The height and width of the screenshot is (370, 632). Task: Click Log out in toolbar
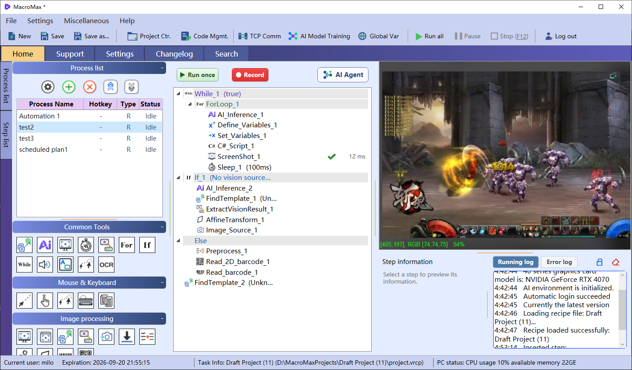[561, 36]
